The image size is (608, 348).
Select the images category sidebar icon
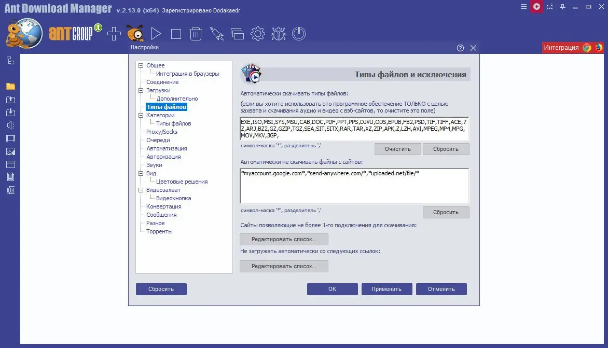pos(10,151)
